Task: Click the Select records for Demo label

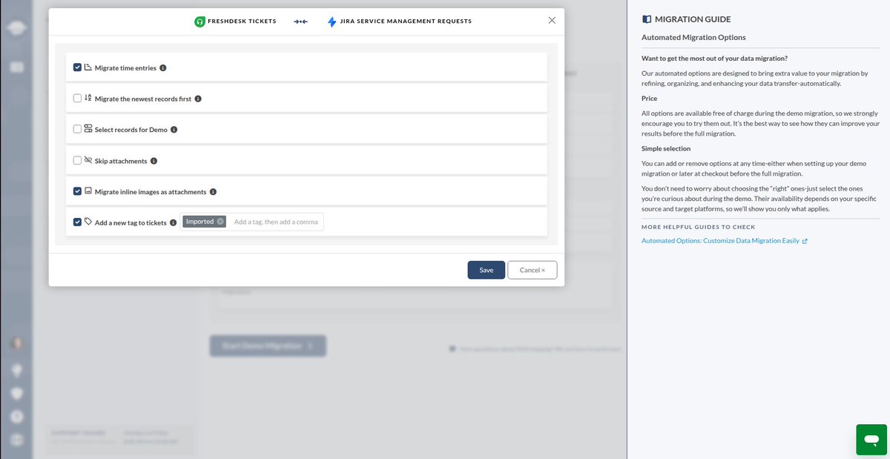Action: click(x=131, y=130)
